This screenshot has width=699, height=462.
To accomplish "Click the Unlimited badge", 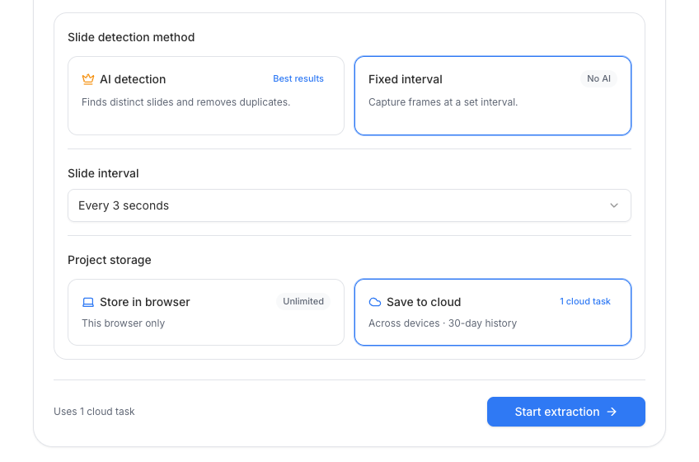I will (303, 301).
